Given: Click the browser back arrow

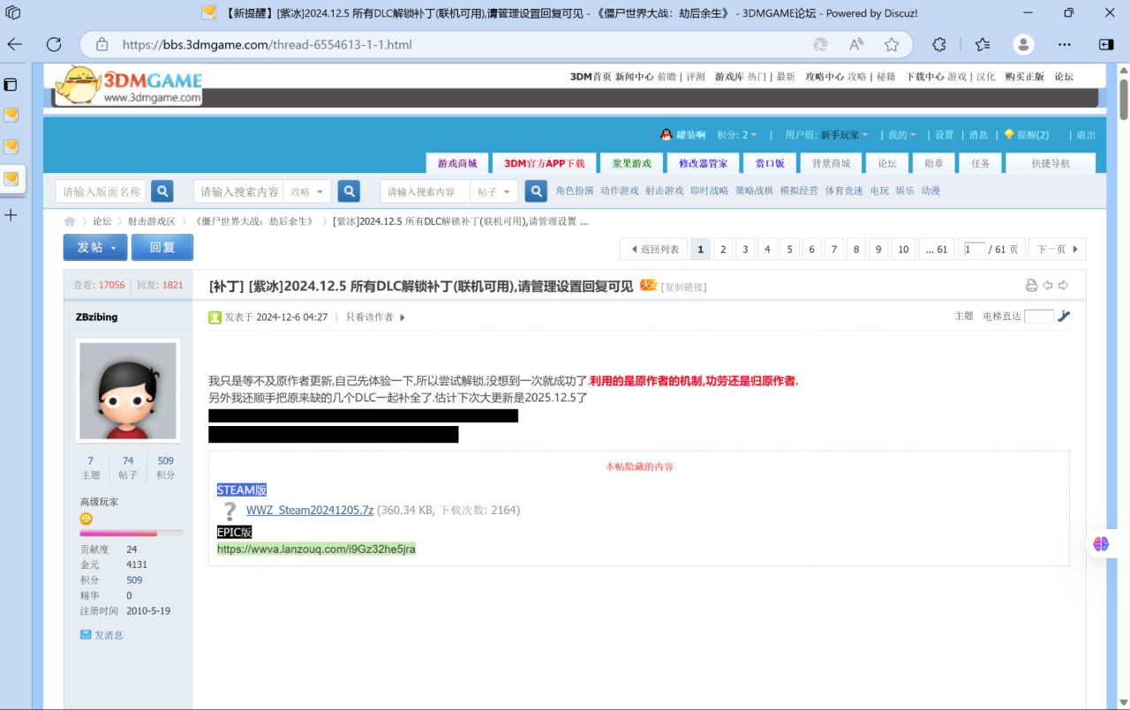Looking at the screenshot, I should coord(15,44).
